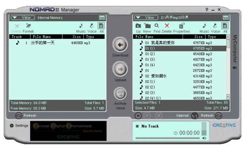Create New folder in computer panel
The width and height of the screenshot is (243, 154).
tap(147, 28)
